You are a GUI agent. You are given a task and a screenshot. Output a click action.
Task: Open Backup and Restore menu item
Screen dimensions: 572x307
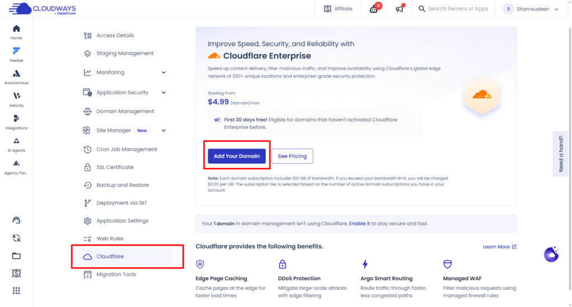click(122, 185)
